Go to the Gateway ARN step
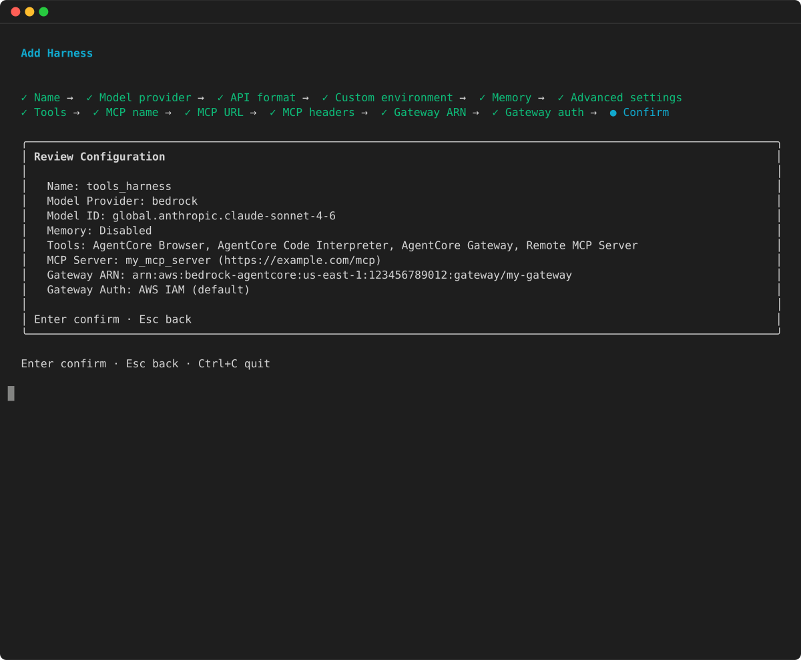 point(423,113)
